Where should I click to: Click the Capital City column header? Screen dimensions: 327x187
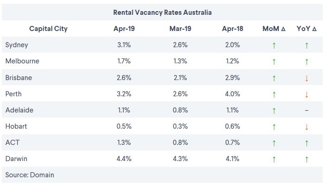[x=48, y=29]
